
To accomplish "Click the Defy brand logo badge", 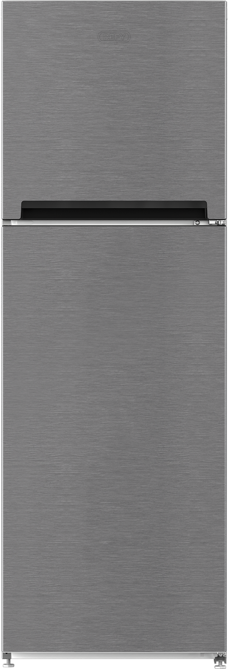I will point(114,37).
